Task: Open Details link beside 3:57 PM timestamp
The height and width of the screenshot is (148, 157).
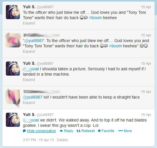Action: 62,140
